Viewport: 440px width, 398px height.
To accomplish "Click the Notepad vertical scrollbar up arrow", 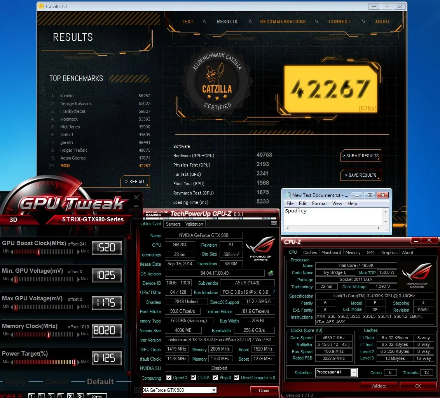I will (x=386, y=212).
